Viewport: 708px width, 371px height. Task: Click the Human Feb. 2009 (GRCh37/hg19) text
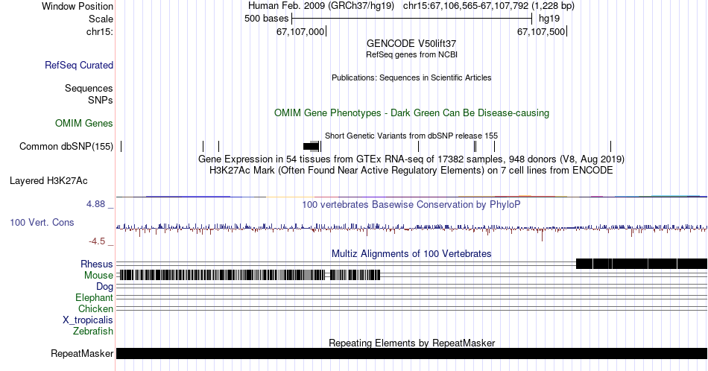(321, 6)
